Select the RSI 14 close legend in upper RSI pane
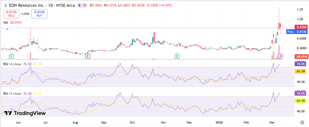309x127 pixels. pos(12,64)
